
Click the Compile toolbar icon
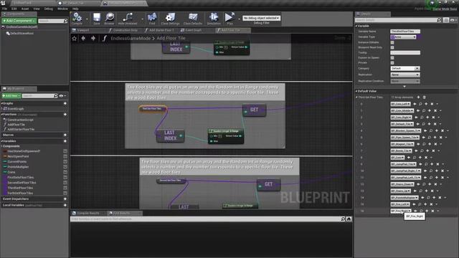[x=77, y=19]
